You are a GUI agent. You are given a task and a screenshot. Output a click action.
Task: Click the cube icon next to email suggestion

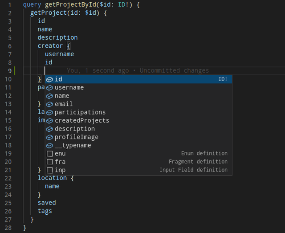pos(49,104)
